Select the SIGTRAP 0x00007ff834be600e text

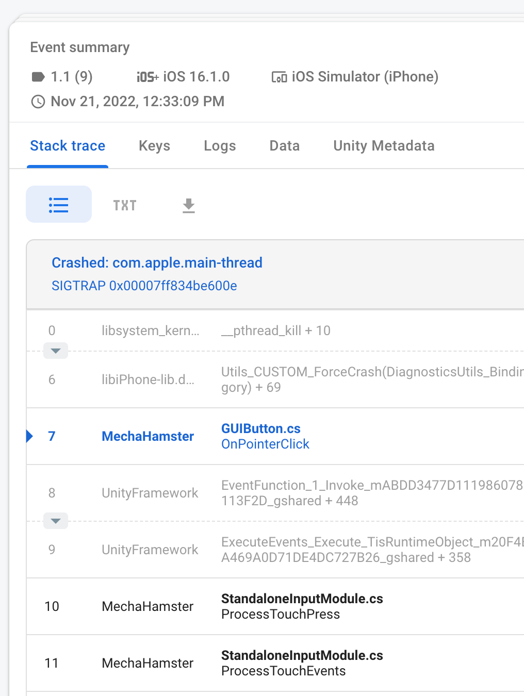tap(144, 286)
